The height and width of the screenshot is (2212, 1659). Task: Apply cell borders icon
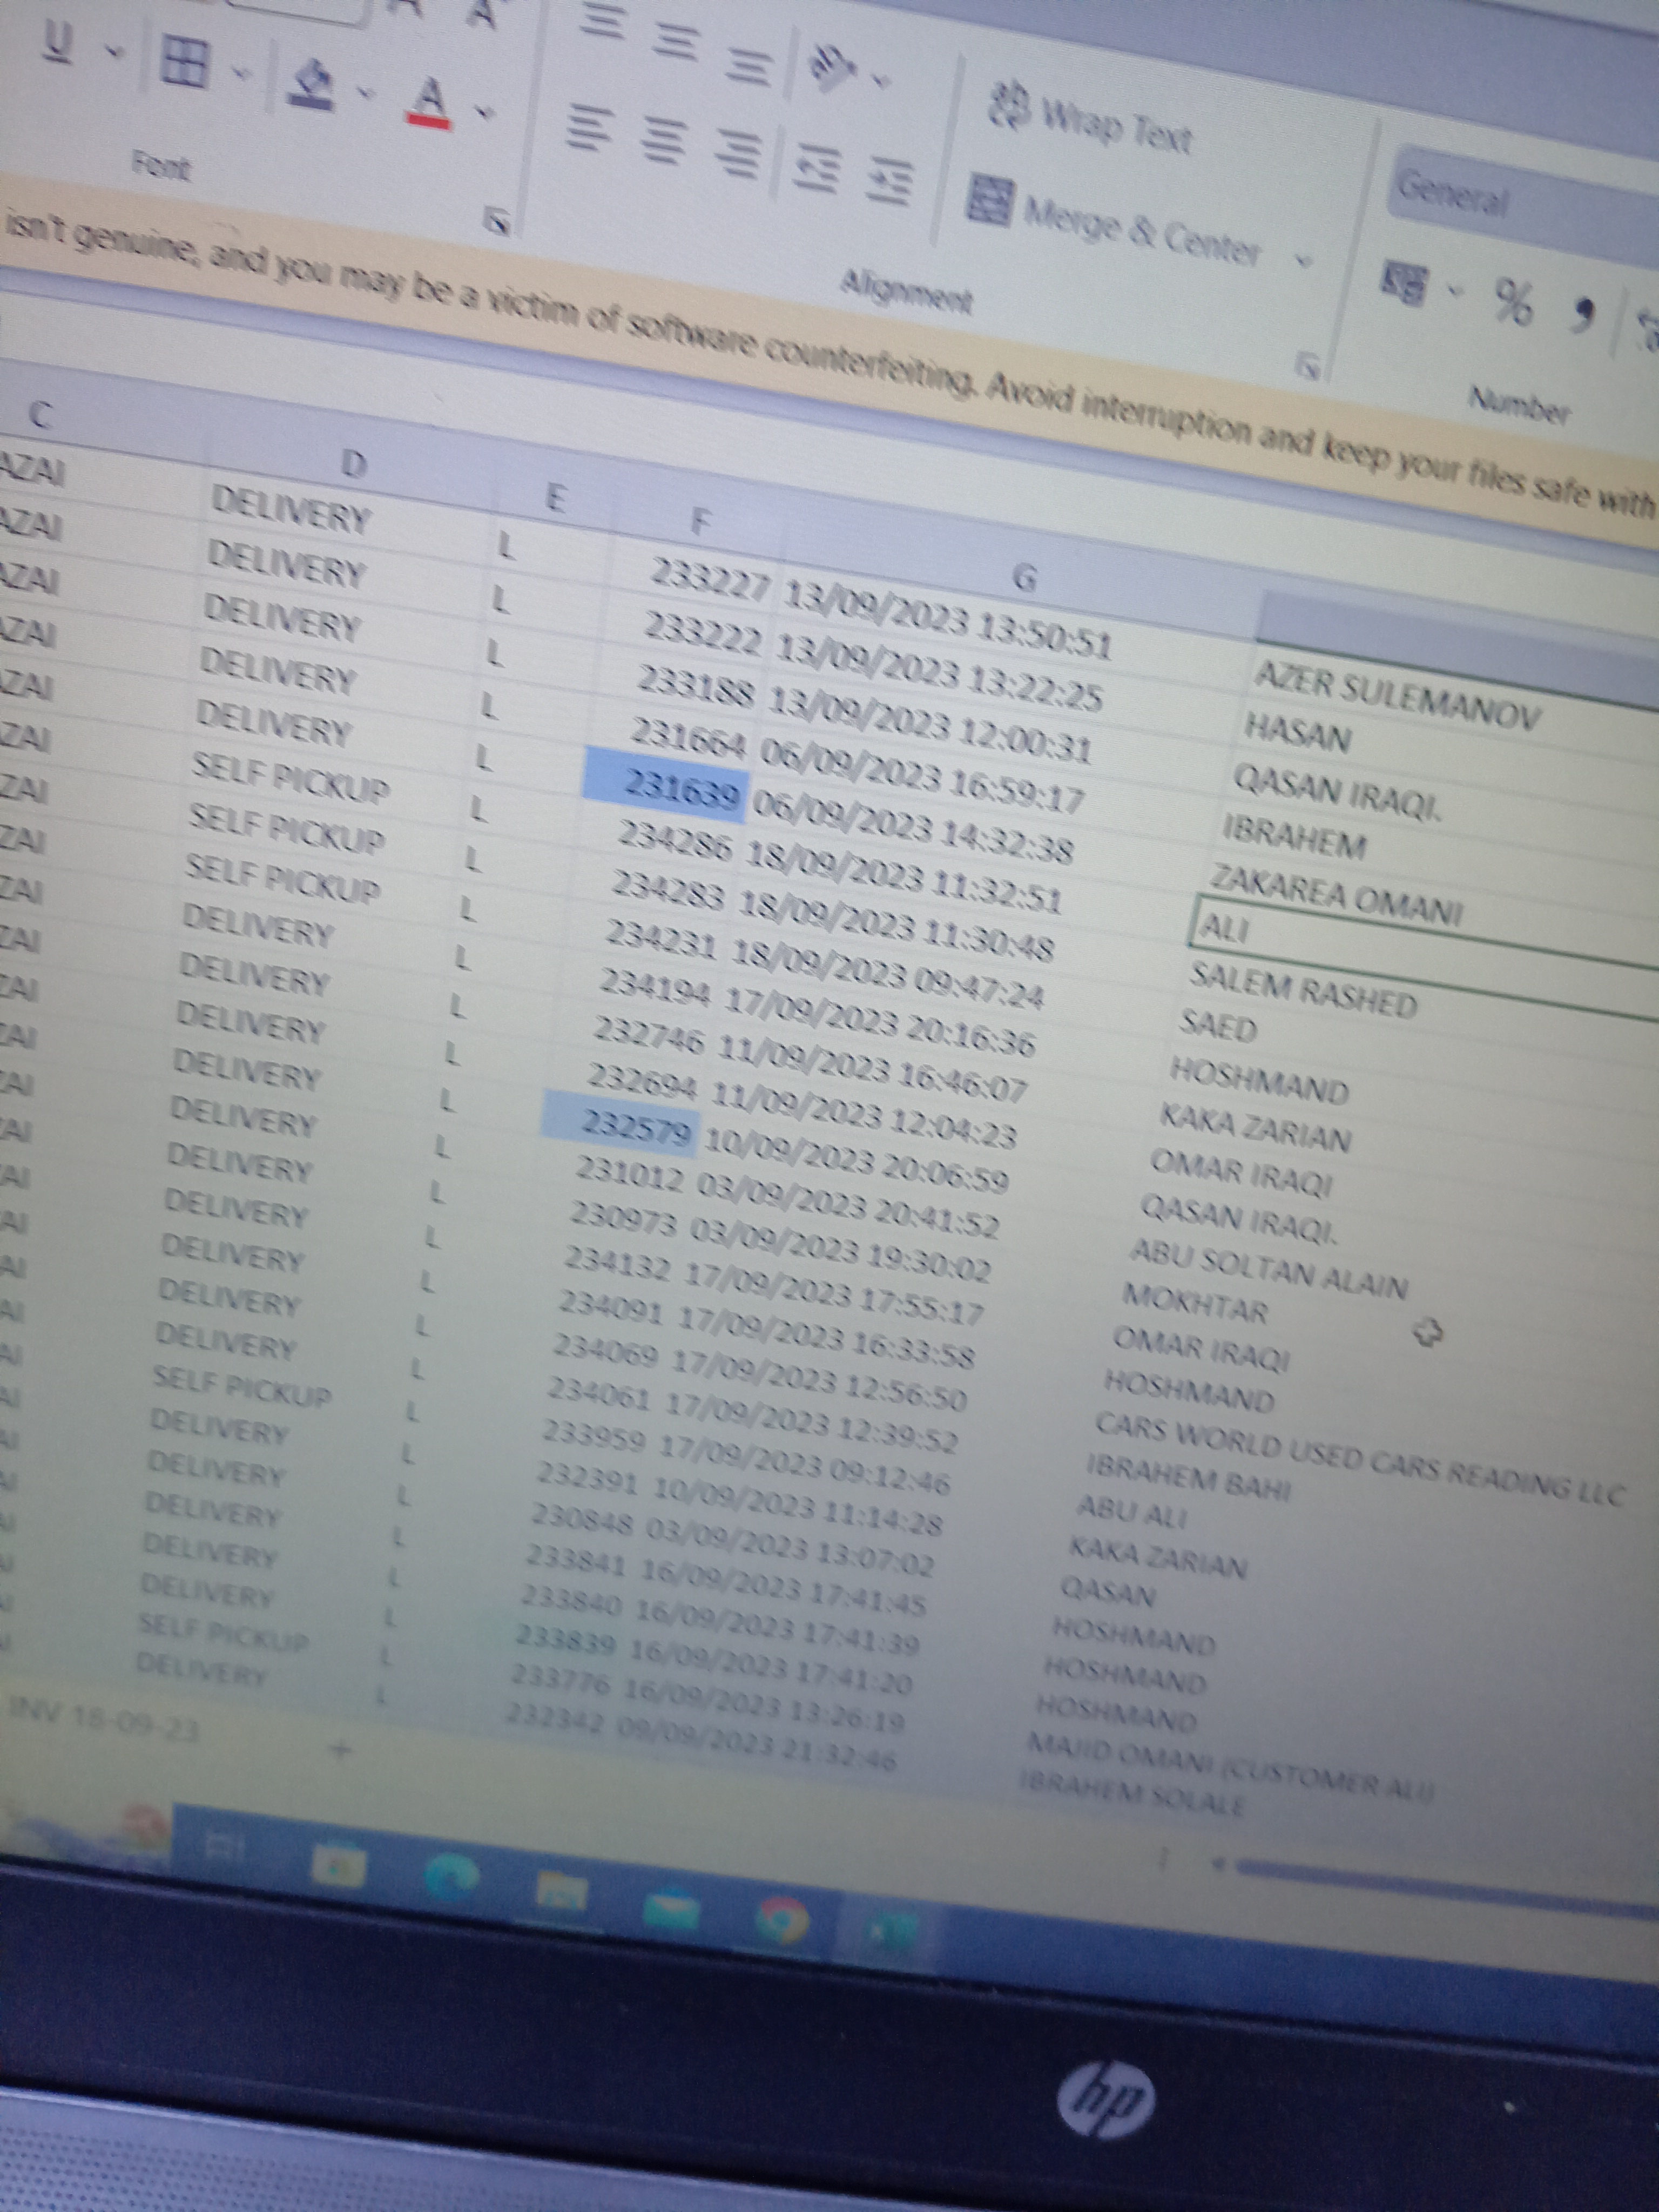coord(186,62)
